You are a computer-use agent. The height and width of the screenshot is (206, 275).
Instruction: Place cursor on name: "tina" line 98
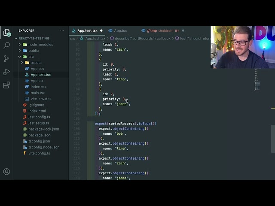click(116, 79)
